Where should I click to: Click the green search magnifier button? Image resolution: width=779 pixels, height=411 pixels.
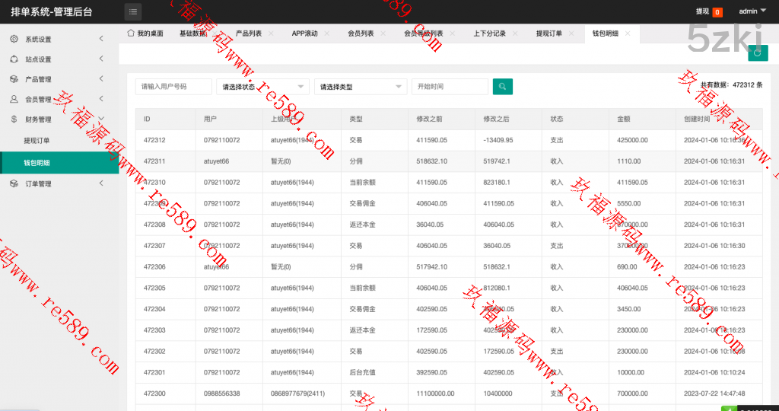coord(502,87)
